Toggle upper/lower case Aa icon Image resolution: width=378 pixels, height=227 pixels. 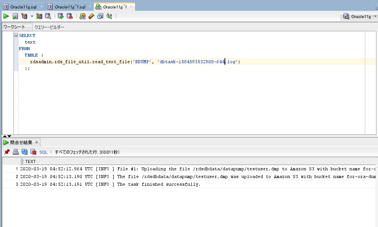[109, 16]
